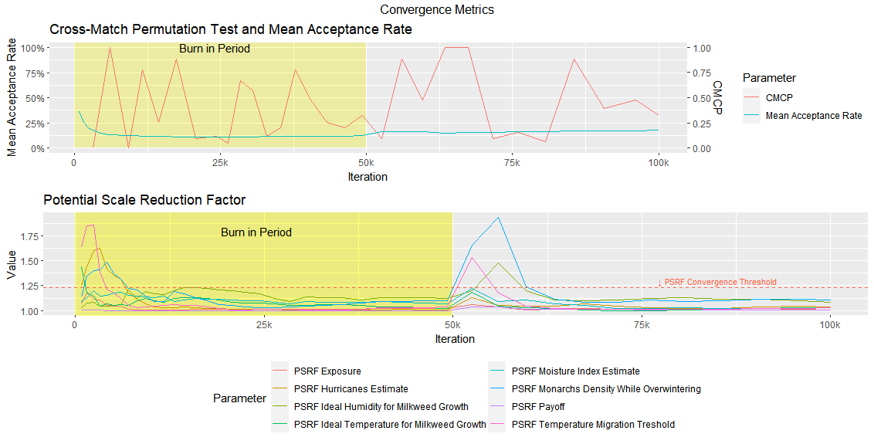Click the '1.50' tick on the Value axis
874x444 pixels.
[29, 261]
